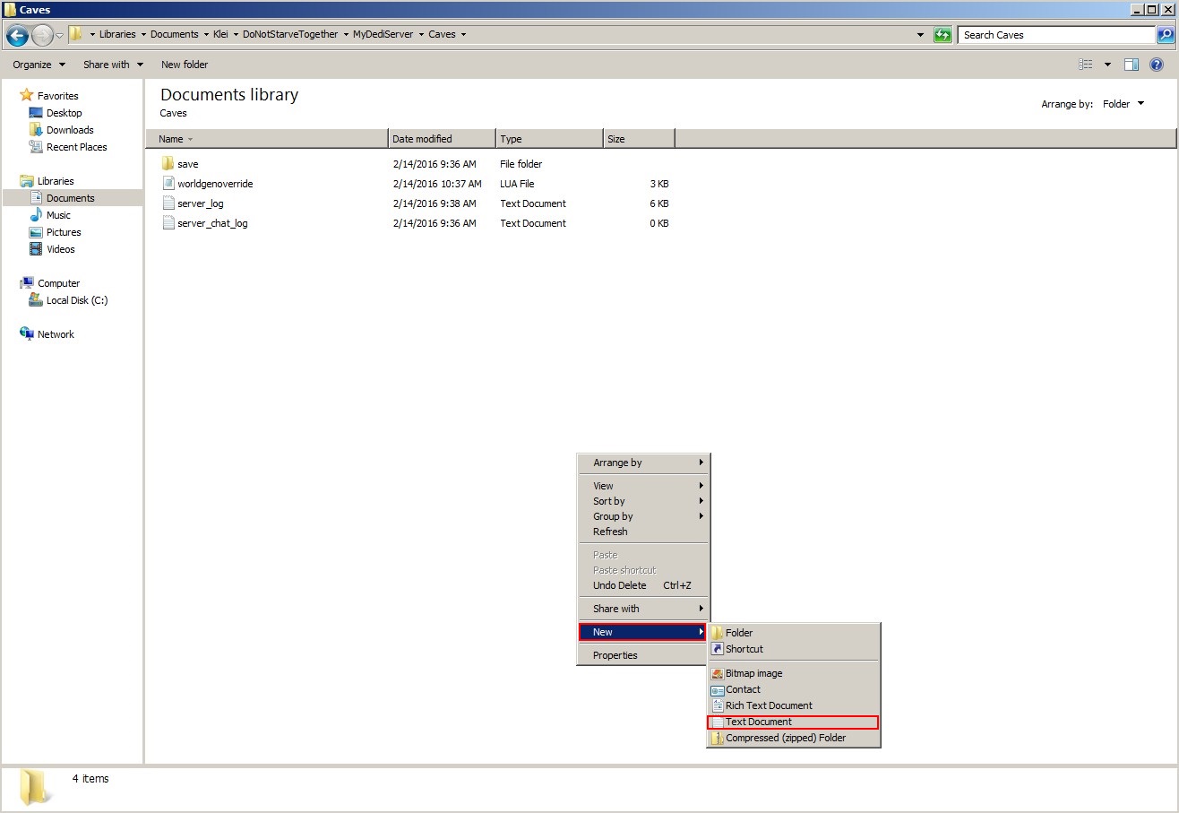Go back with the Back arrow button

17,35
